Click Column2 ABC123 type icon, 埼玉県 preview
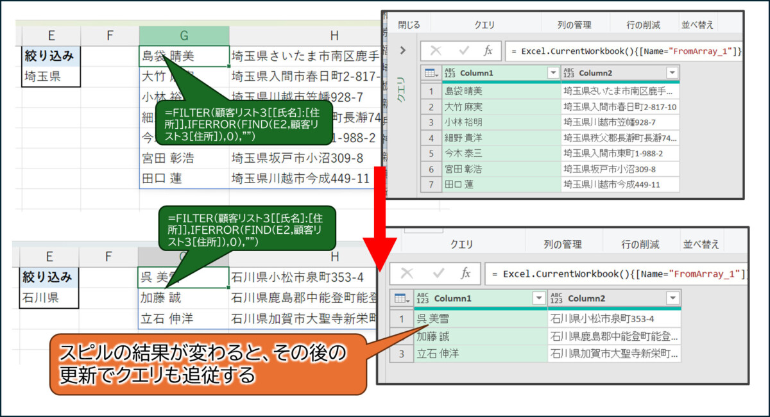This screenshot has height=417, width=770. 569,73
